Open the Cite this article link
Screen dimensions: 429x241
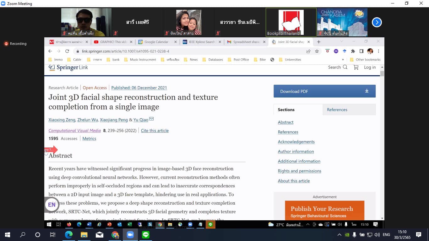coord(155,131)
